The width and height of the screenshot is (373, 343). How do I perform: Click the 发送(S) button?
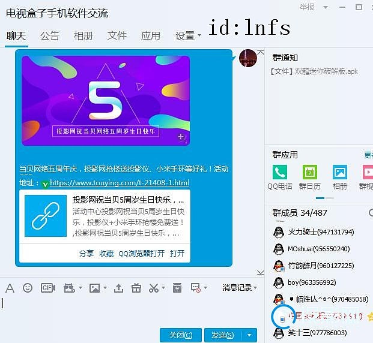223,335
